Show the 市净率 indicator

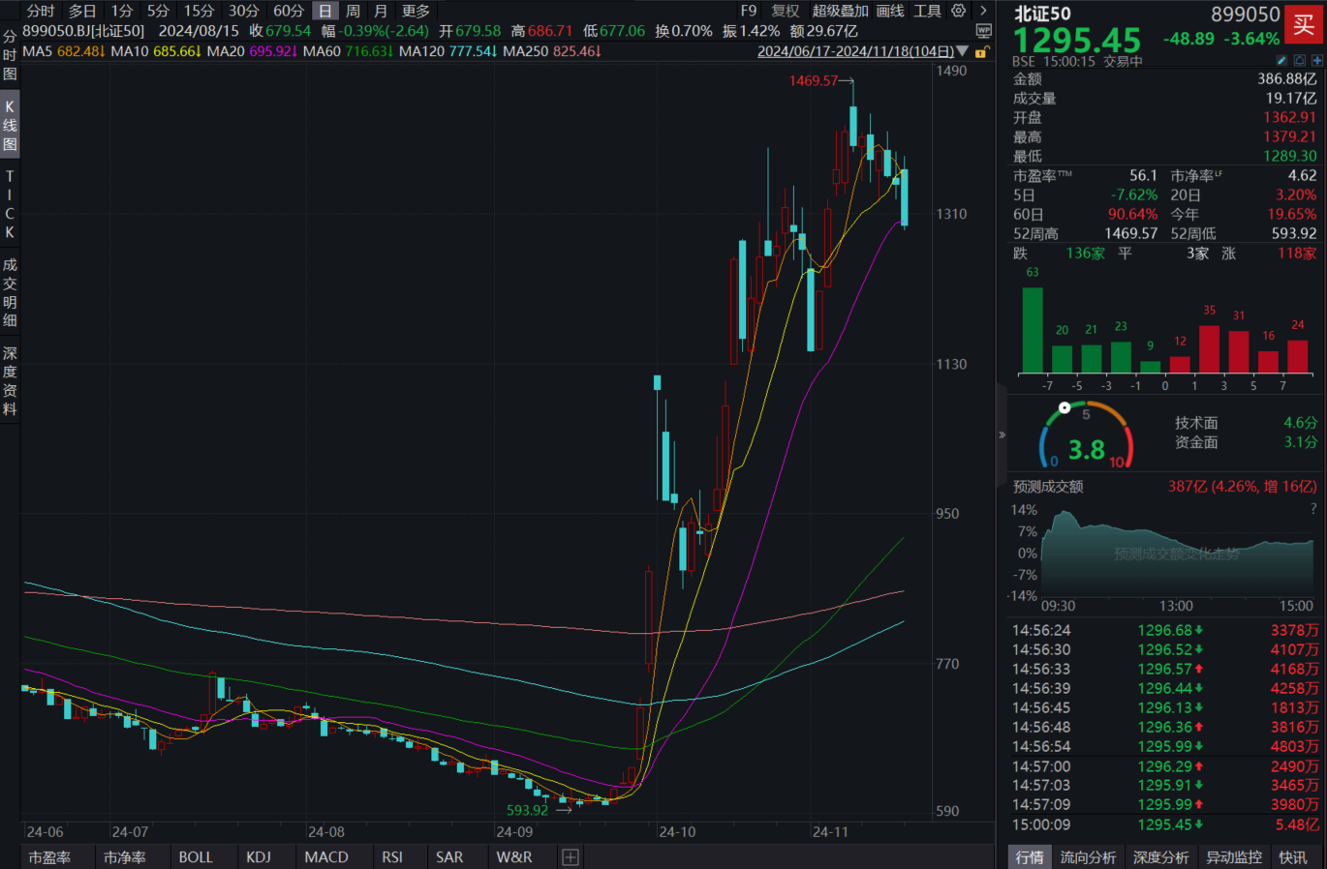[125, 857]
